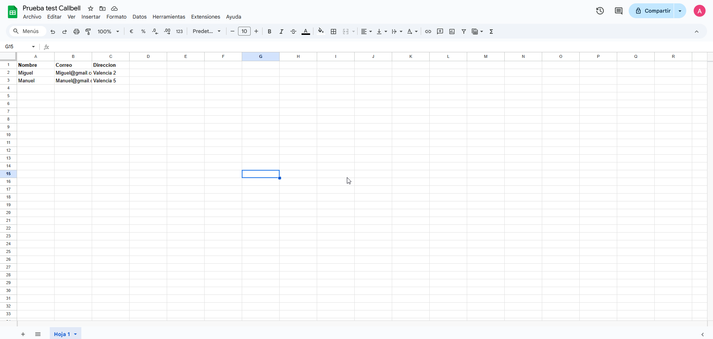Click the Compartir button
Screen dimensions: 713x339
coord(652,11)
